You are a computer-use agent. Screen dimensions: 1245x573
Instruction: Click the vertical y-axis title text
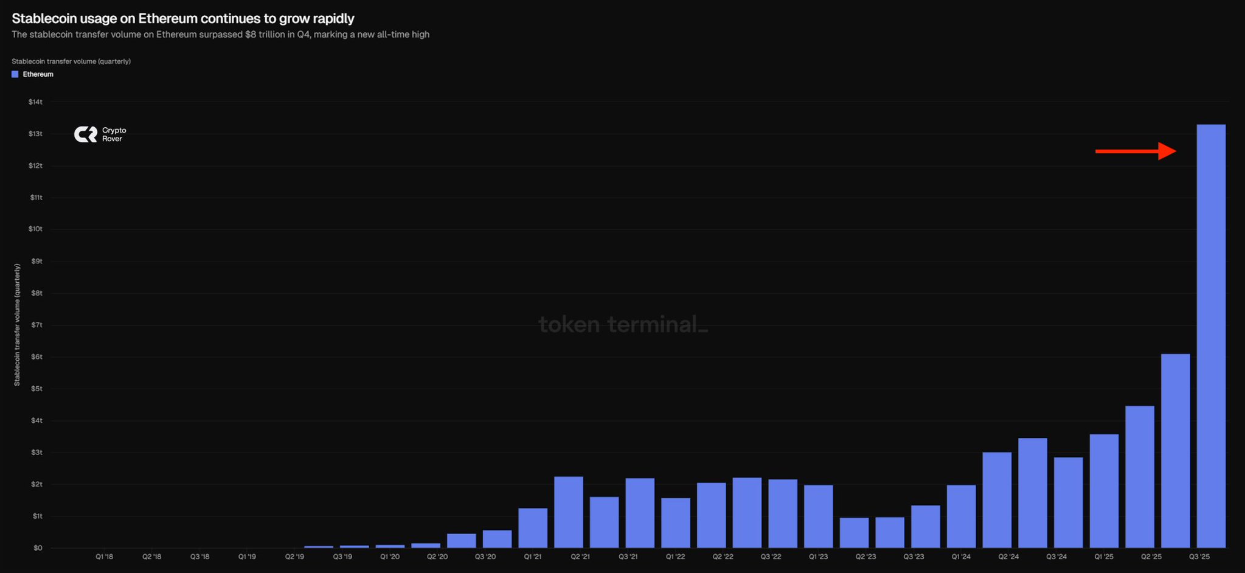coord(17,325)
